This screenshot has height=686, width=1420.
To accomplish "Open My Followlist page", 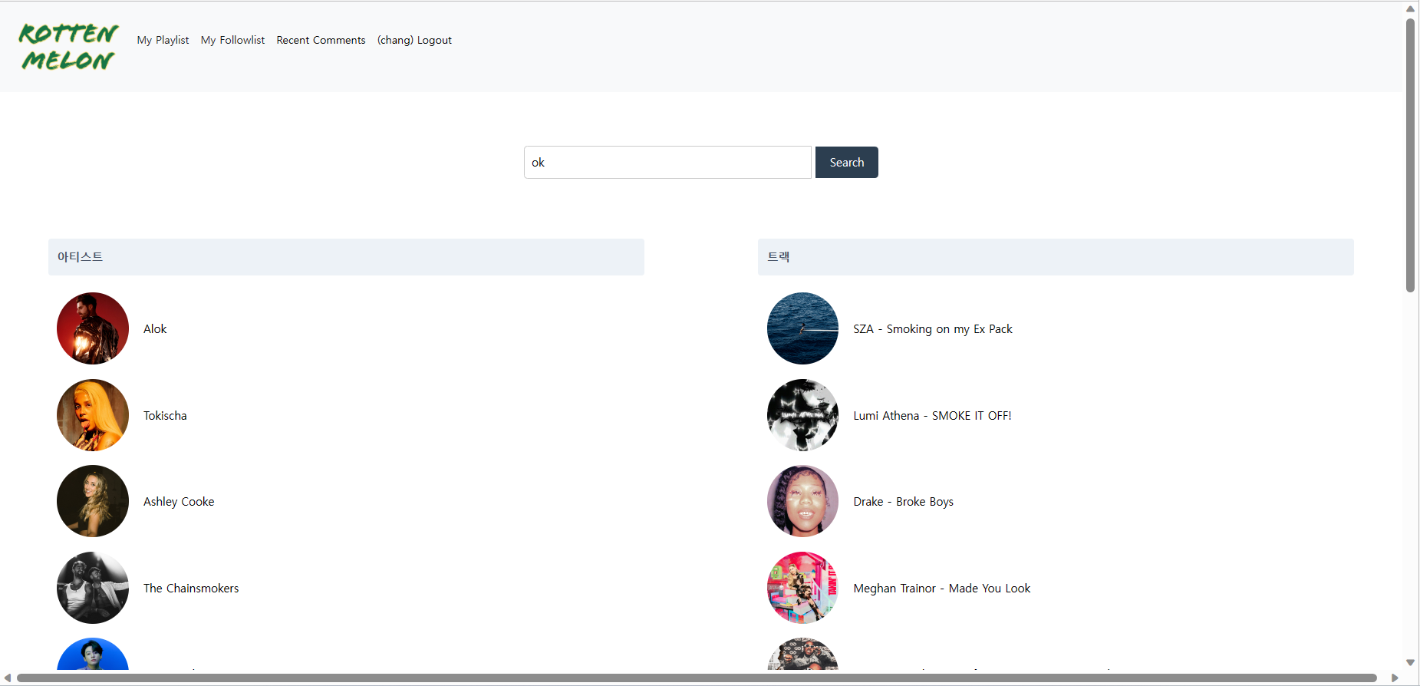I will point(232,40).
